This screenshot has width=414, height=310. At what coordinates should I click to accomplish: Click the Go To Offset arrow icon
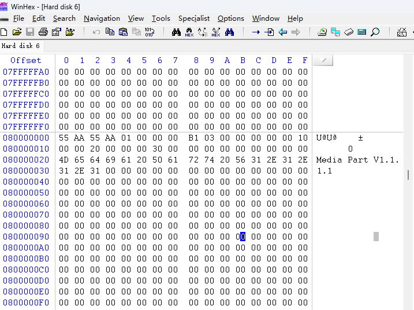tap(256, 32)
